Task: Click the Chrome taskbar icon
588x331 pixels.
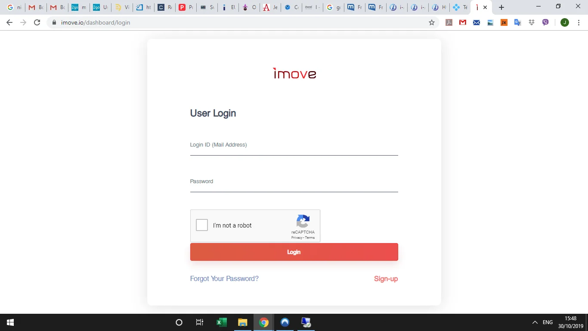Action: [x=263, y=322]
